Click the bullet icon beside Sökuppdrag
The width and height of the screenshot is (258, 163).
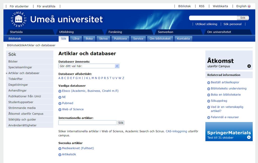[x=209, y=101]
